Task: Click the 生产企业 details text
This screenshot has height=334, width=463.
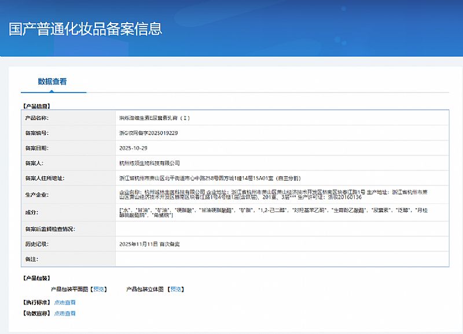Action: pyautogui.click(x=281, y=194)
